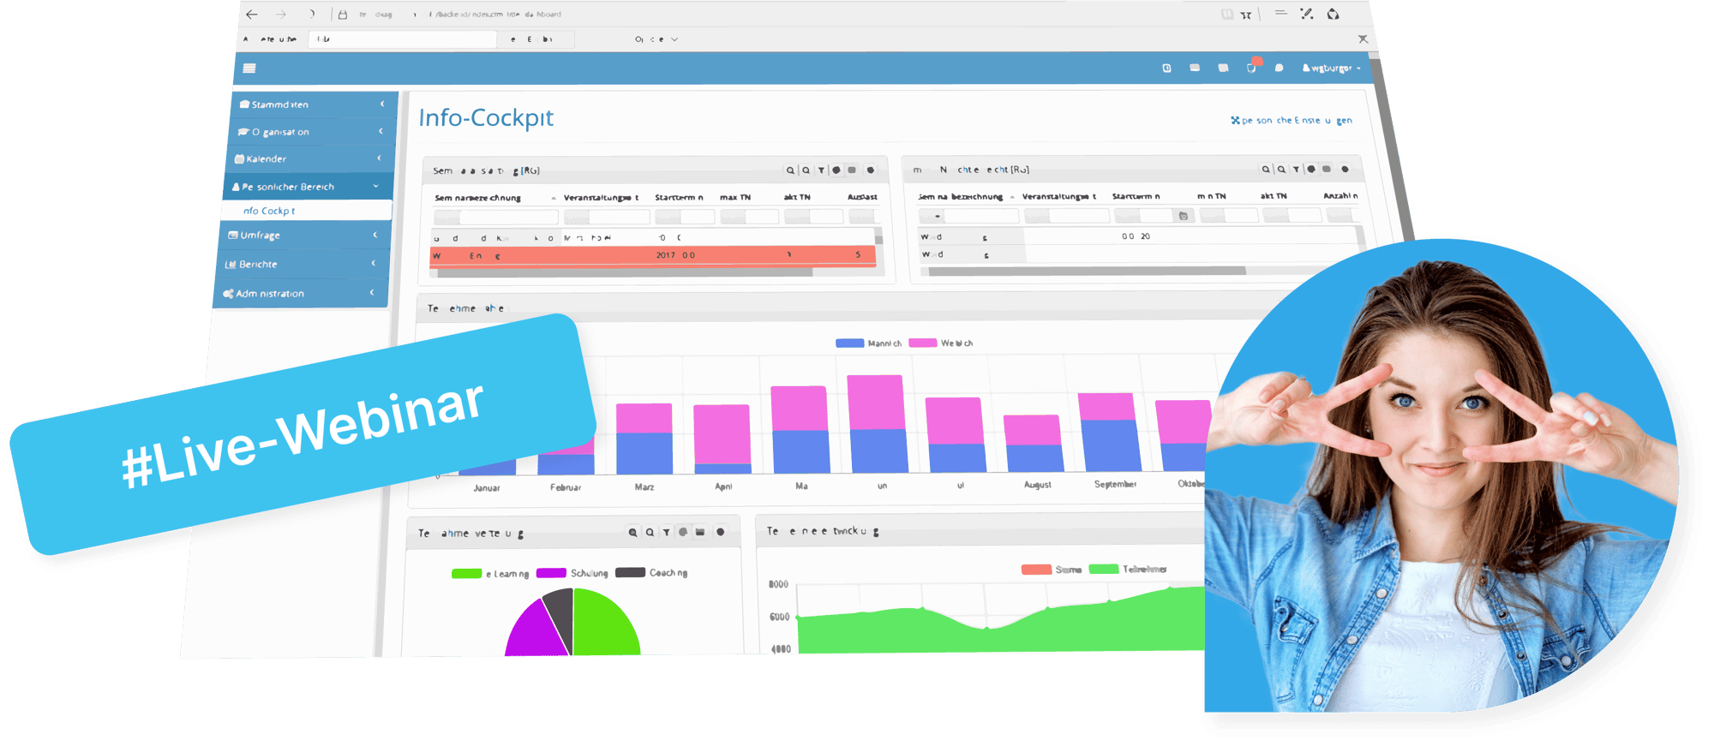Click speech bubble icon in top header
The image size is (1714, 746).
click(x=1279, y=69)
